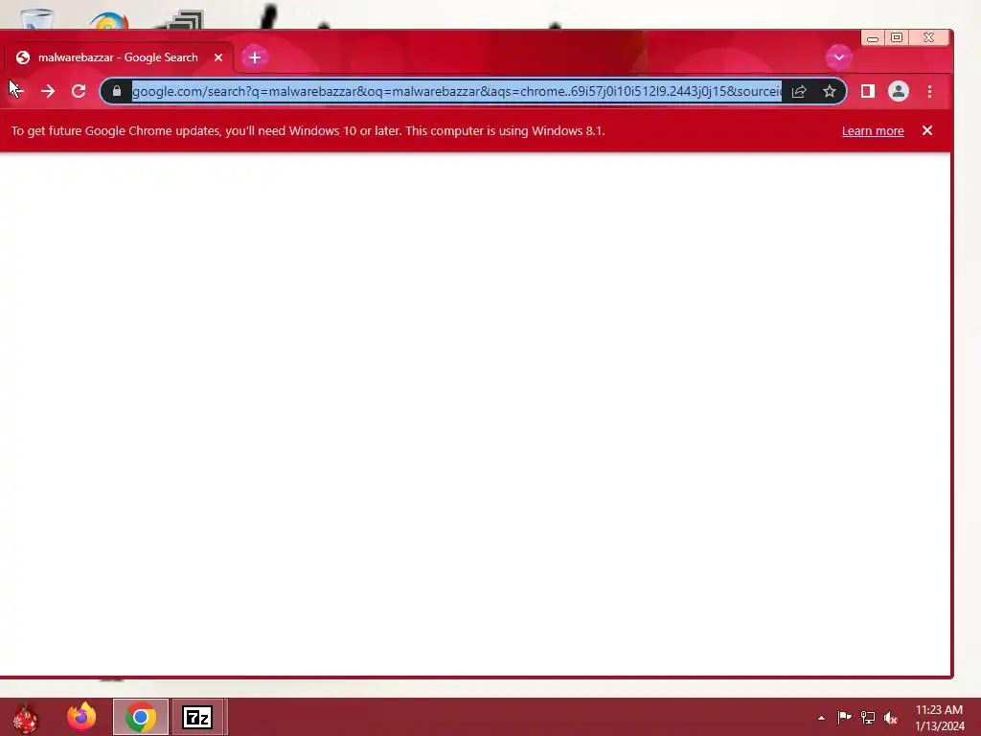This screenshot has width=981, height=736.
Task: Open the network status tray icon
Action: [x=868, y=717]
